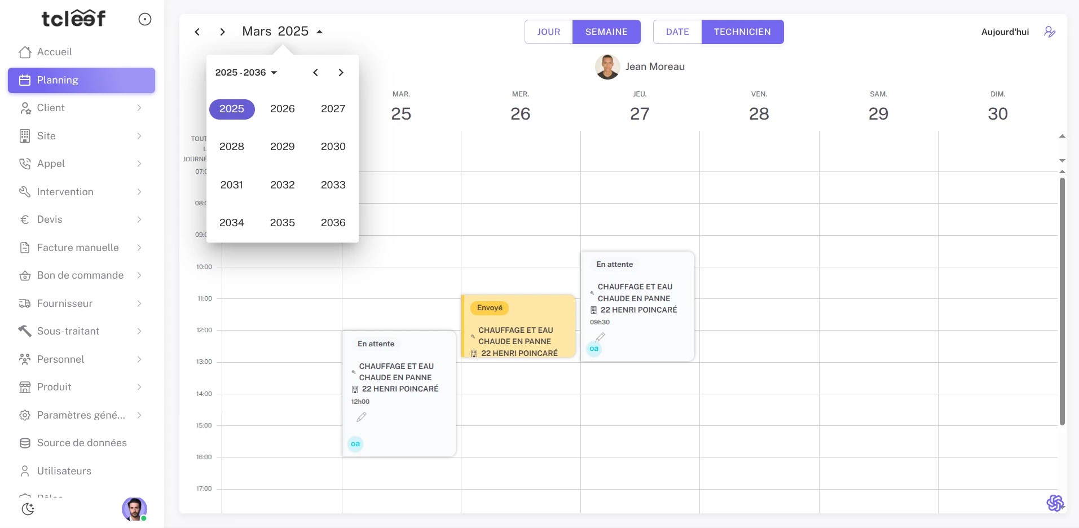
Task: Open the 2025-2036 year range dropdown
Action: [245, 72]
